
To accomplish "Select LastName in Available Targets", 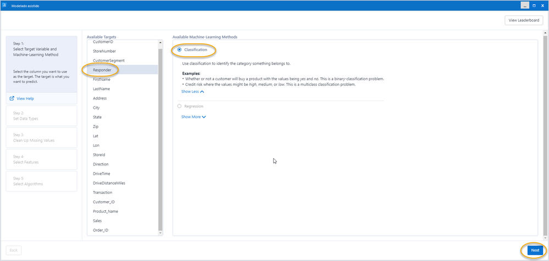I will point(123,89).
